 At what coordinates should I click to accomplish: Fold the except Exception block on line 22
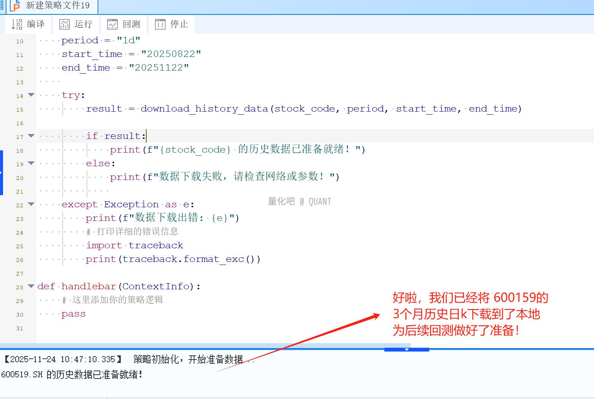point(31,204)
